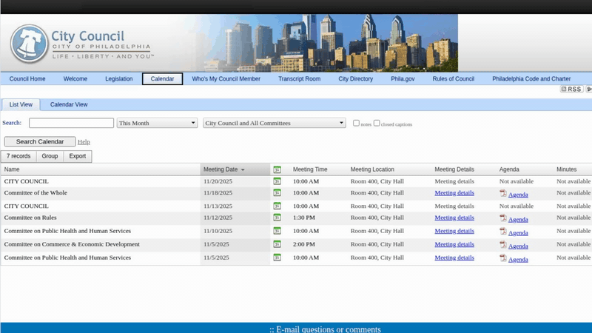The image size is (592, 333).
Task: Enable the notes checkbox
Action: (356, 123)
